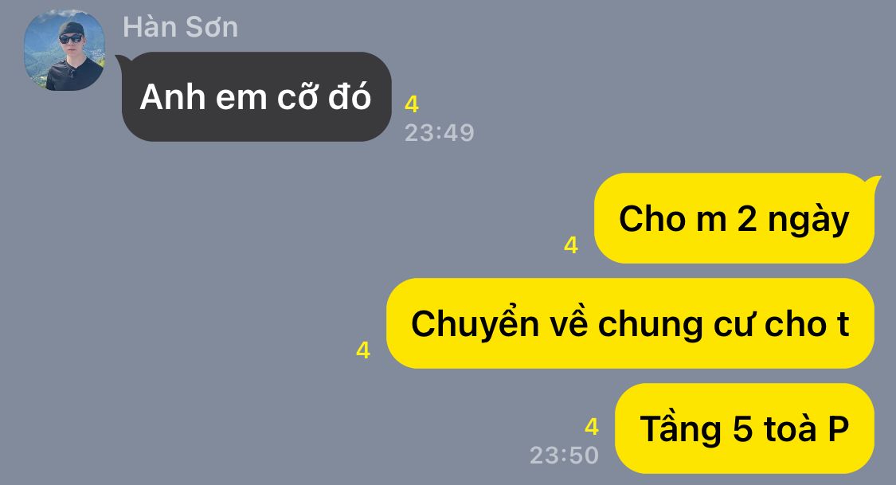Open Hàn Sơn's profile avatar

[x=64, y=49]
